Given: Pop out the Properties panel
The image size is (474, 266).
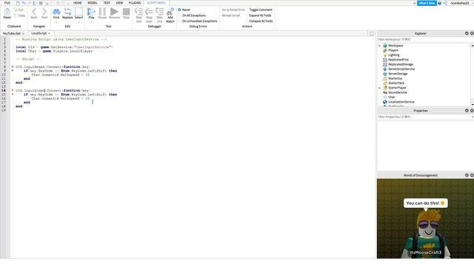Looking at the screenshot, I should [x=467, y=111].
